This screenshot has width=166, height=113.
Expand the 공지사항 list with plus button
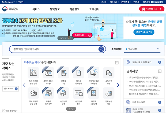(160, 71)
